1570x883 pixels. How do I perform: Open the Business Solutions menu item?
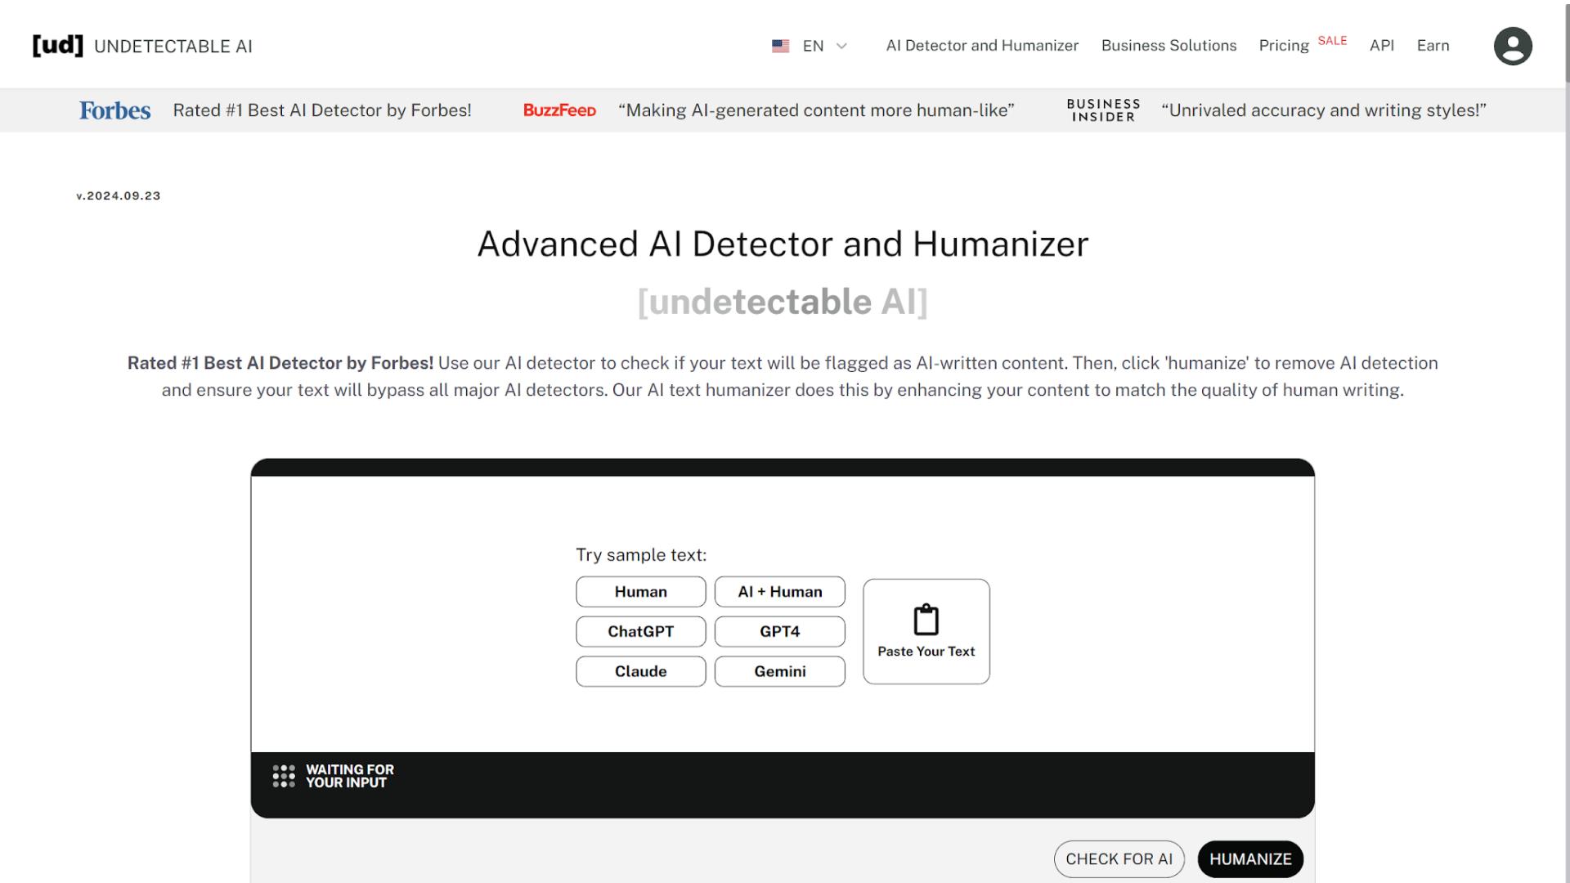[1168, 46]
